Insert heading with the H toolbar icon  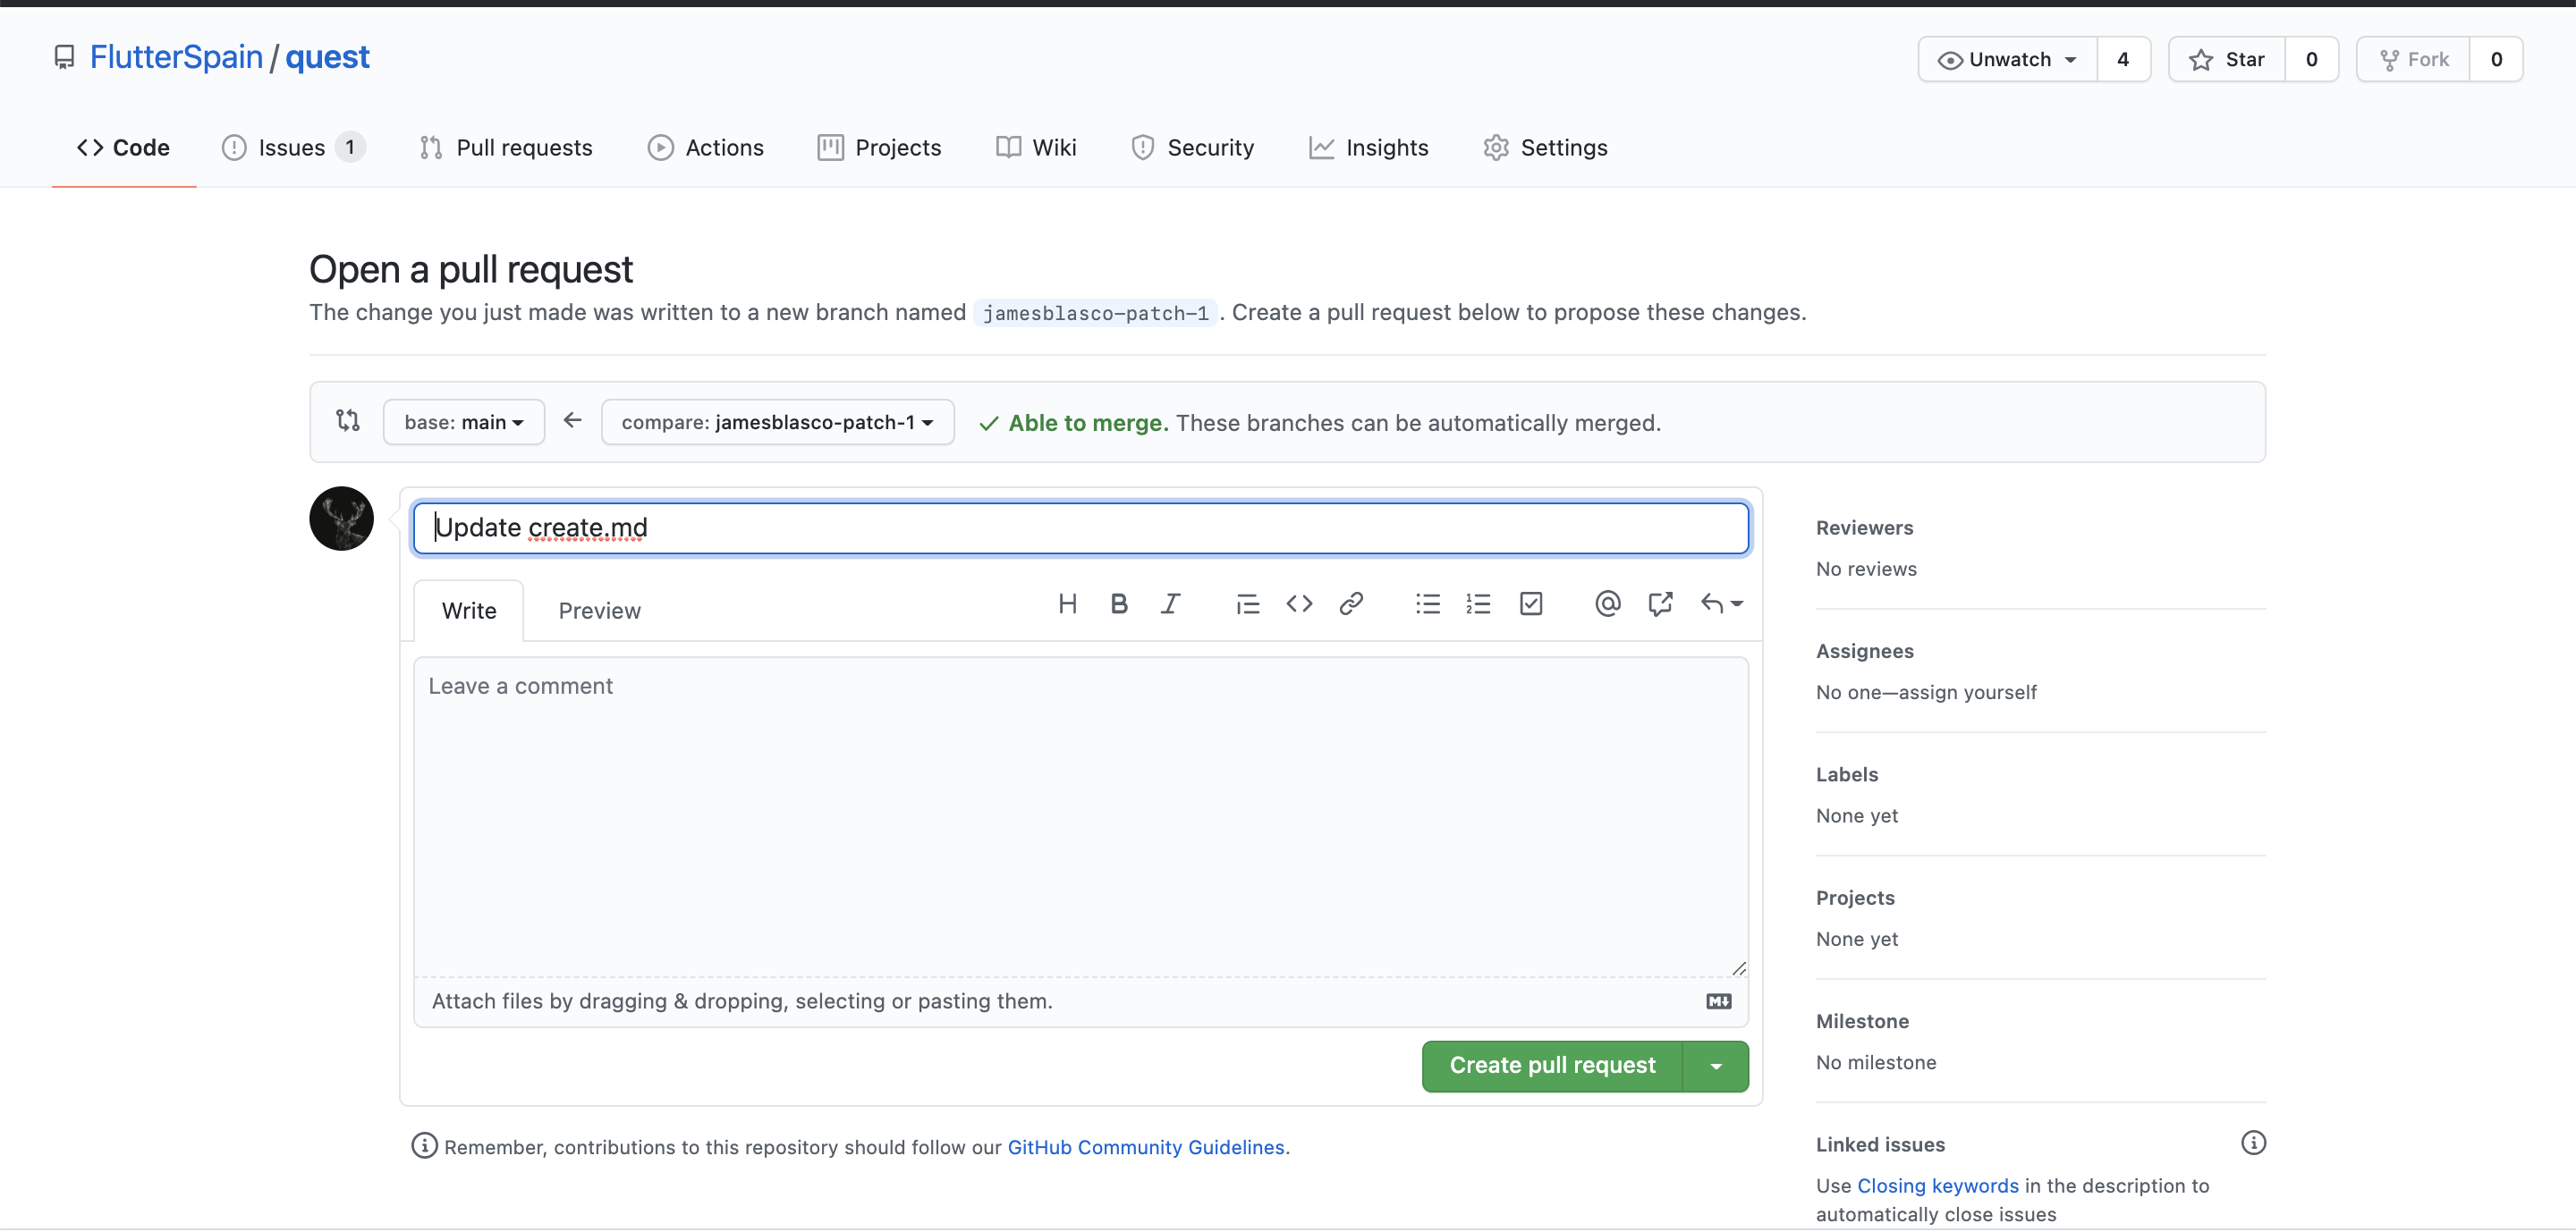1067,603
